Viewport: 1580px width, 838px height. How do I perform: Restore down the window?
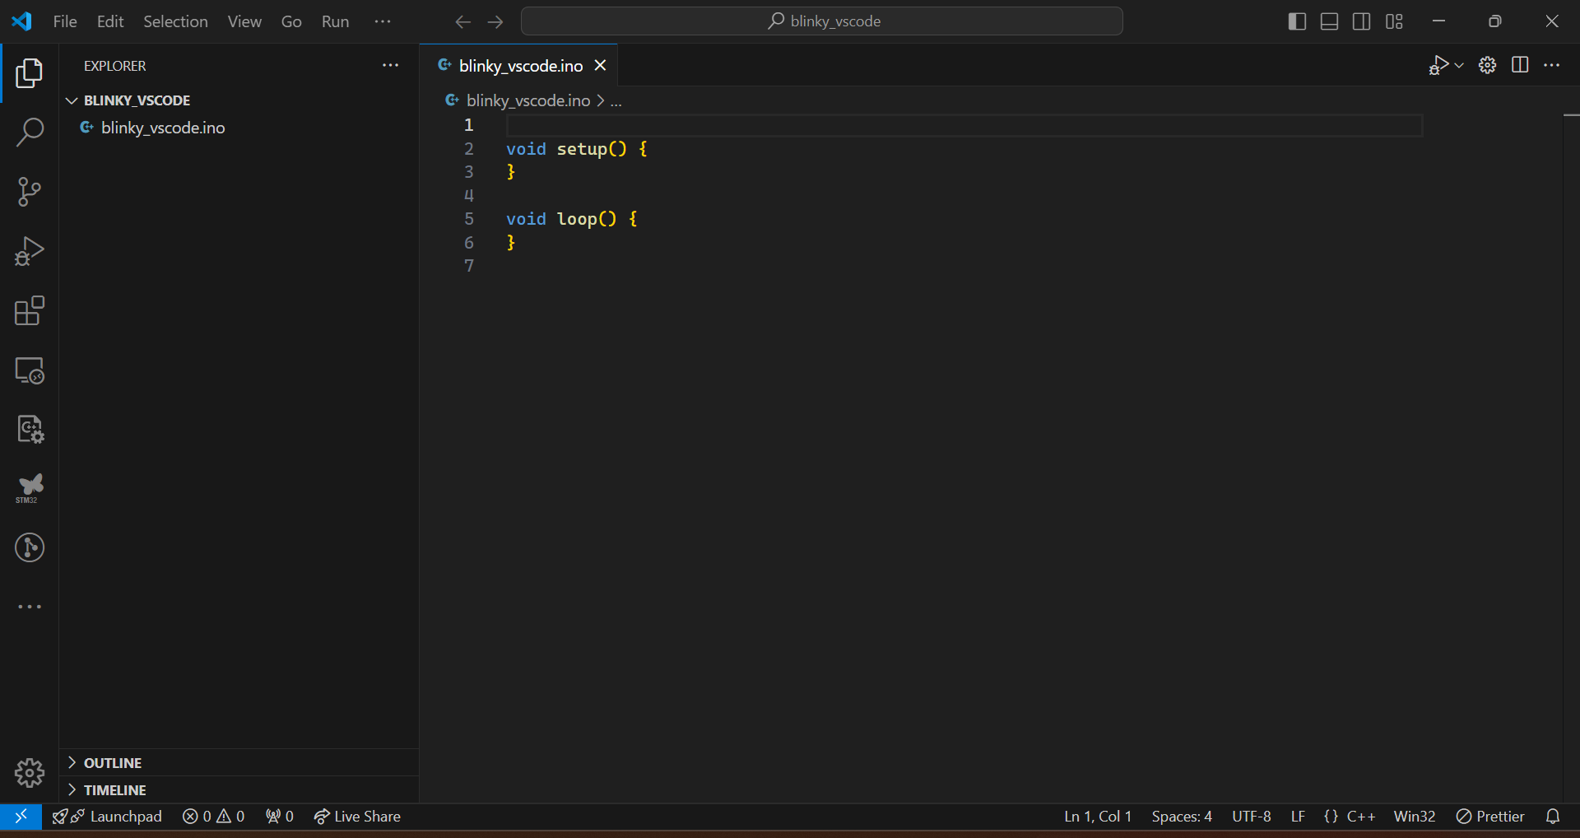tap(1495, 21)
